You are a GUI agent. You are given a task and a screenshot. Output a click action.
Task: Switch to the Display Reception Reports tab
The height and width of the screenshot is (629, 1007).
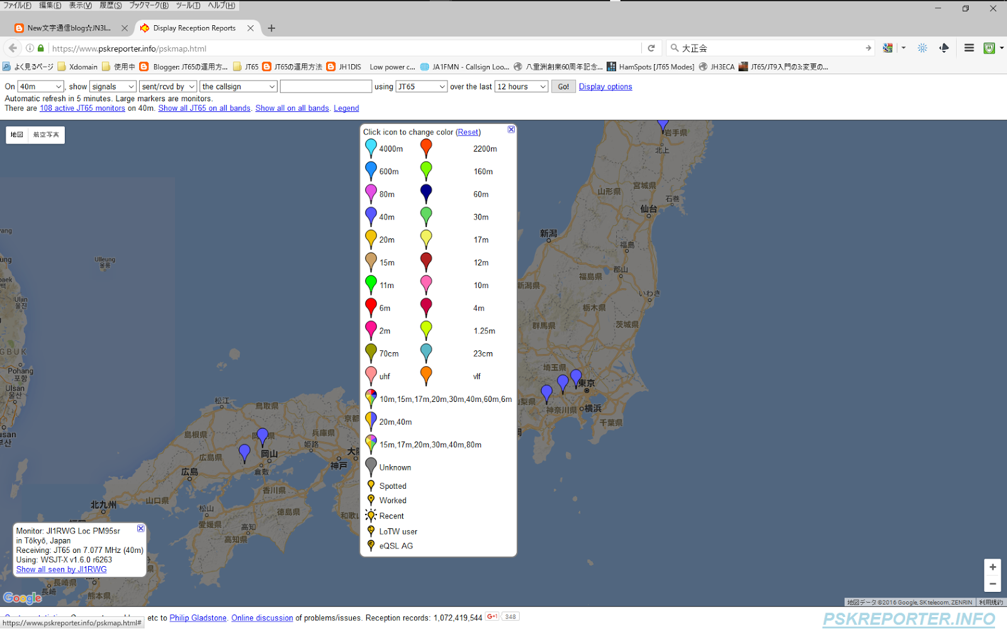pyautogui.click(x=195, y=28)
